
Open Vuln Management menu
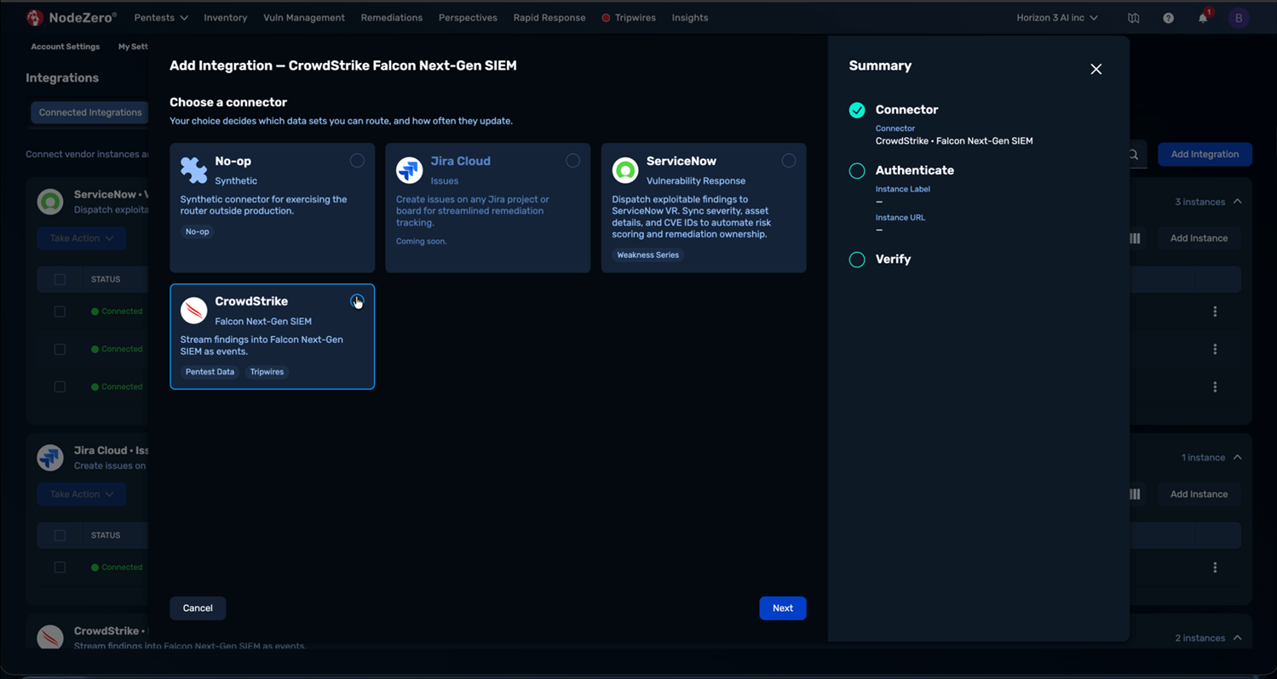coord(304,18)
